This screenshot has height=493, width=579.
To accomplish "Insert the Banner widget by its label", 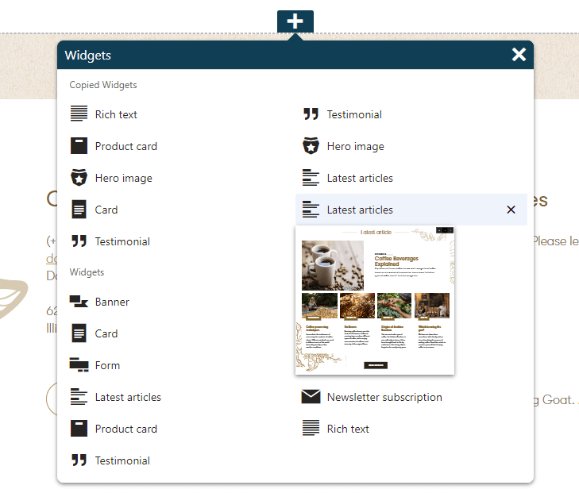I will (112, 302).
